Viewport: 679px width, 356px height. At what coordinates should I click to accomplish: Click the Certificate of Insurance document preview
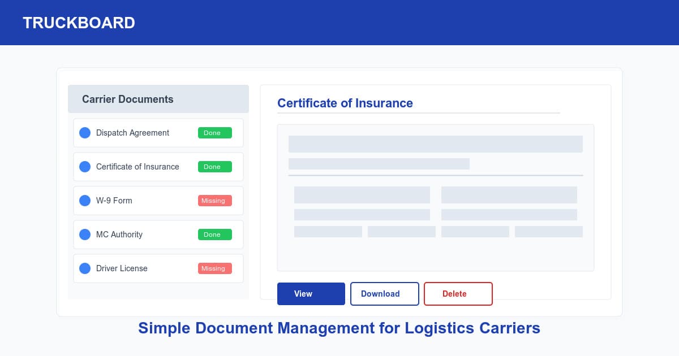[x=435, y=198]
